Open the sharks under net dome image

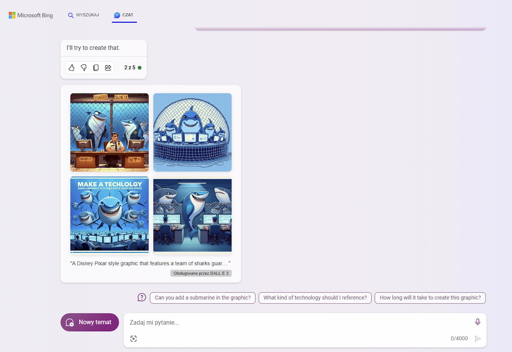[192, 132]
